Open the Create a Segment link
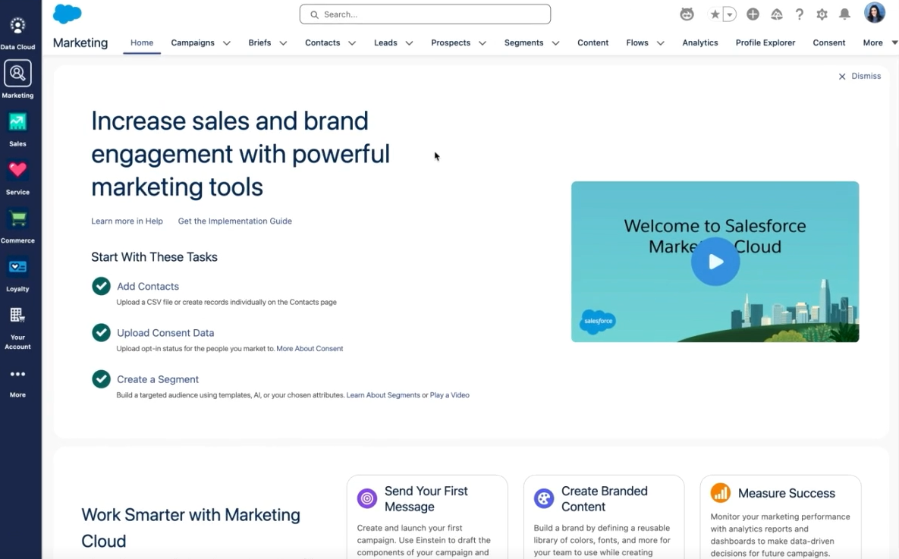Image resolution: width=899 pixels, height=559 pixels. (158, 379)
